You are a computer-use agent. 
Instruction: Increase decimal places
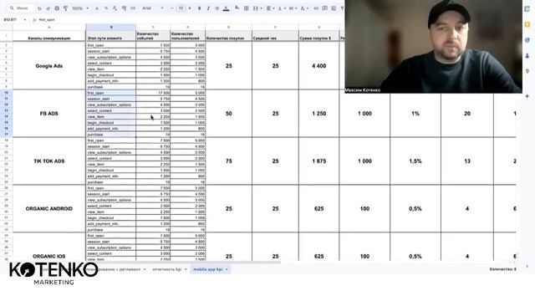tap(124, 8)
